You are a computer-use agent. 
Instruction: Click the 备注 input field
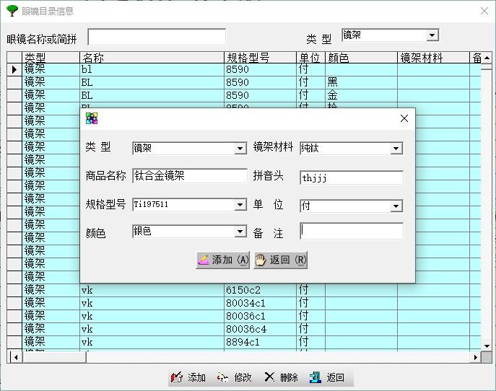click(x=351, y=231)
